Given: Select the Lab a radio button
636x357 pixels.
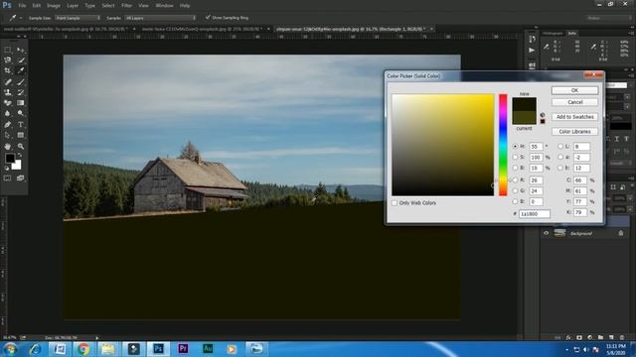Looking at the screenshot, I should tap(560, 157).
